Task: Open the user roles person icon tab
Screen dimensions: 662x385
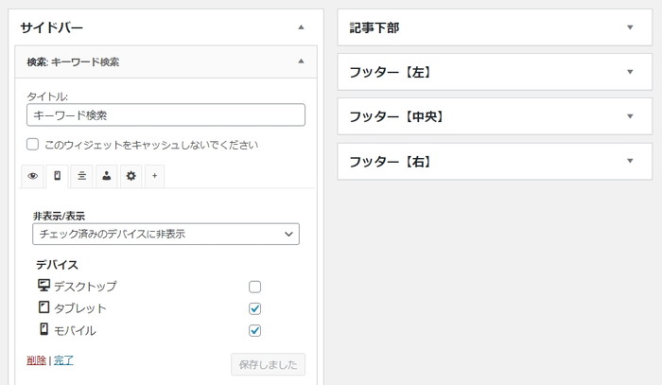Action: coord(106,176)
